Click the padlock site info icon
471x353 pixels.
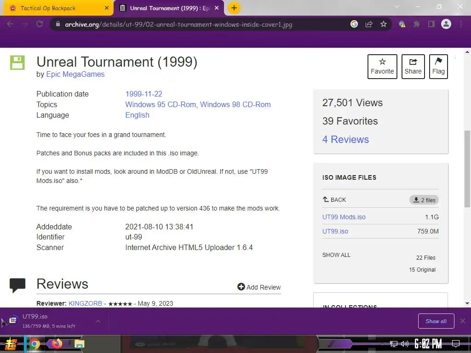pos(58,24)
